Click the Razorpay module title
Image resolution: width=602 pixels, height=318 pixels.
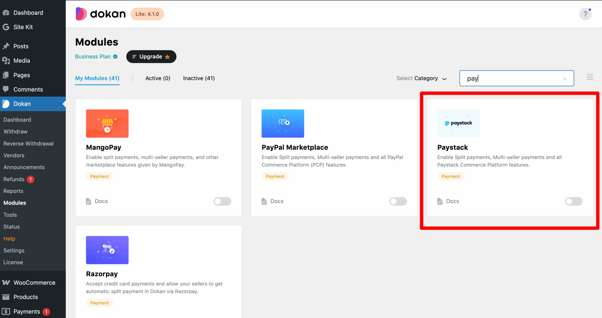pos(102,274)
